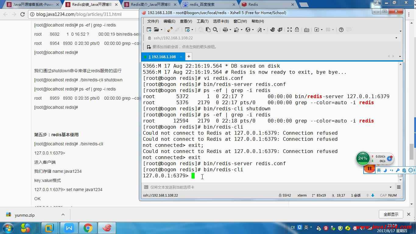Expand the toolbar overflow arrow at right

click(x=400, y=31)
